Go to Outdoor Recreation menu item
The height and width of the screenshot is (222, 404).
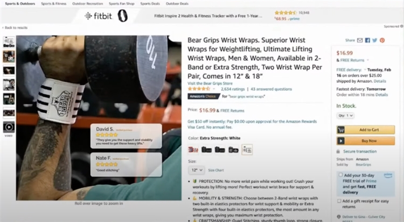tap(88, 4)
